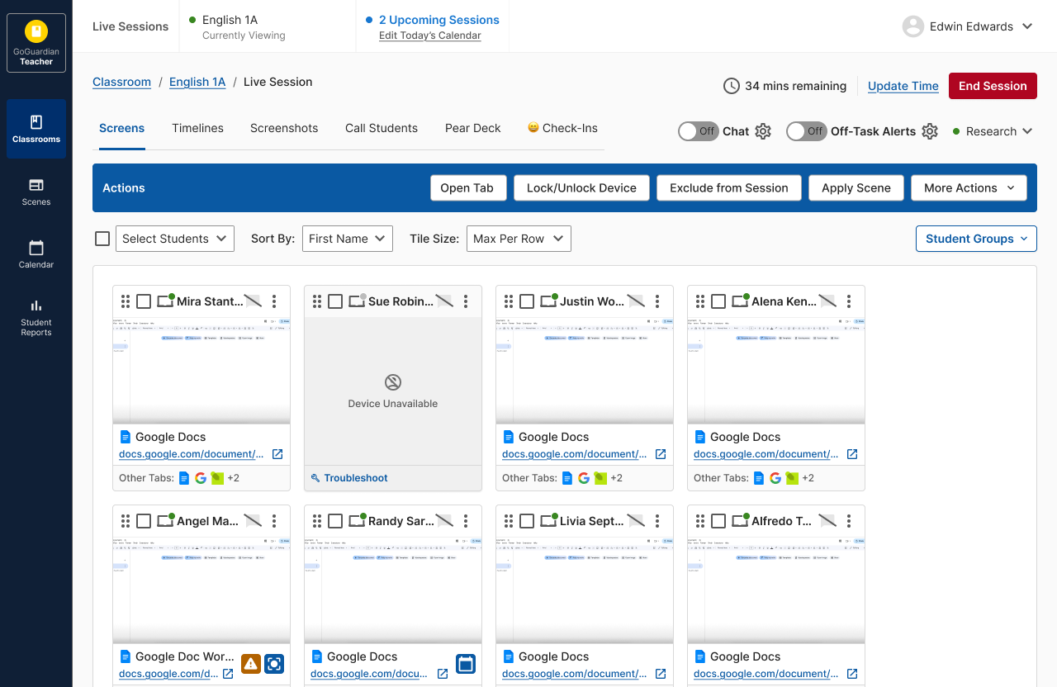Image resolution: width=1057 pixels, height=687 pixels.
Task: Open Mira Stant's kebab menu
Action: pyautogui.click(x=274, y=301)
